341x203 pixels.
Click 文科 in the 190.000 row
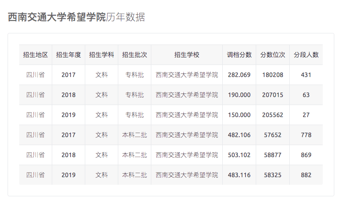(x=102, y=95)
